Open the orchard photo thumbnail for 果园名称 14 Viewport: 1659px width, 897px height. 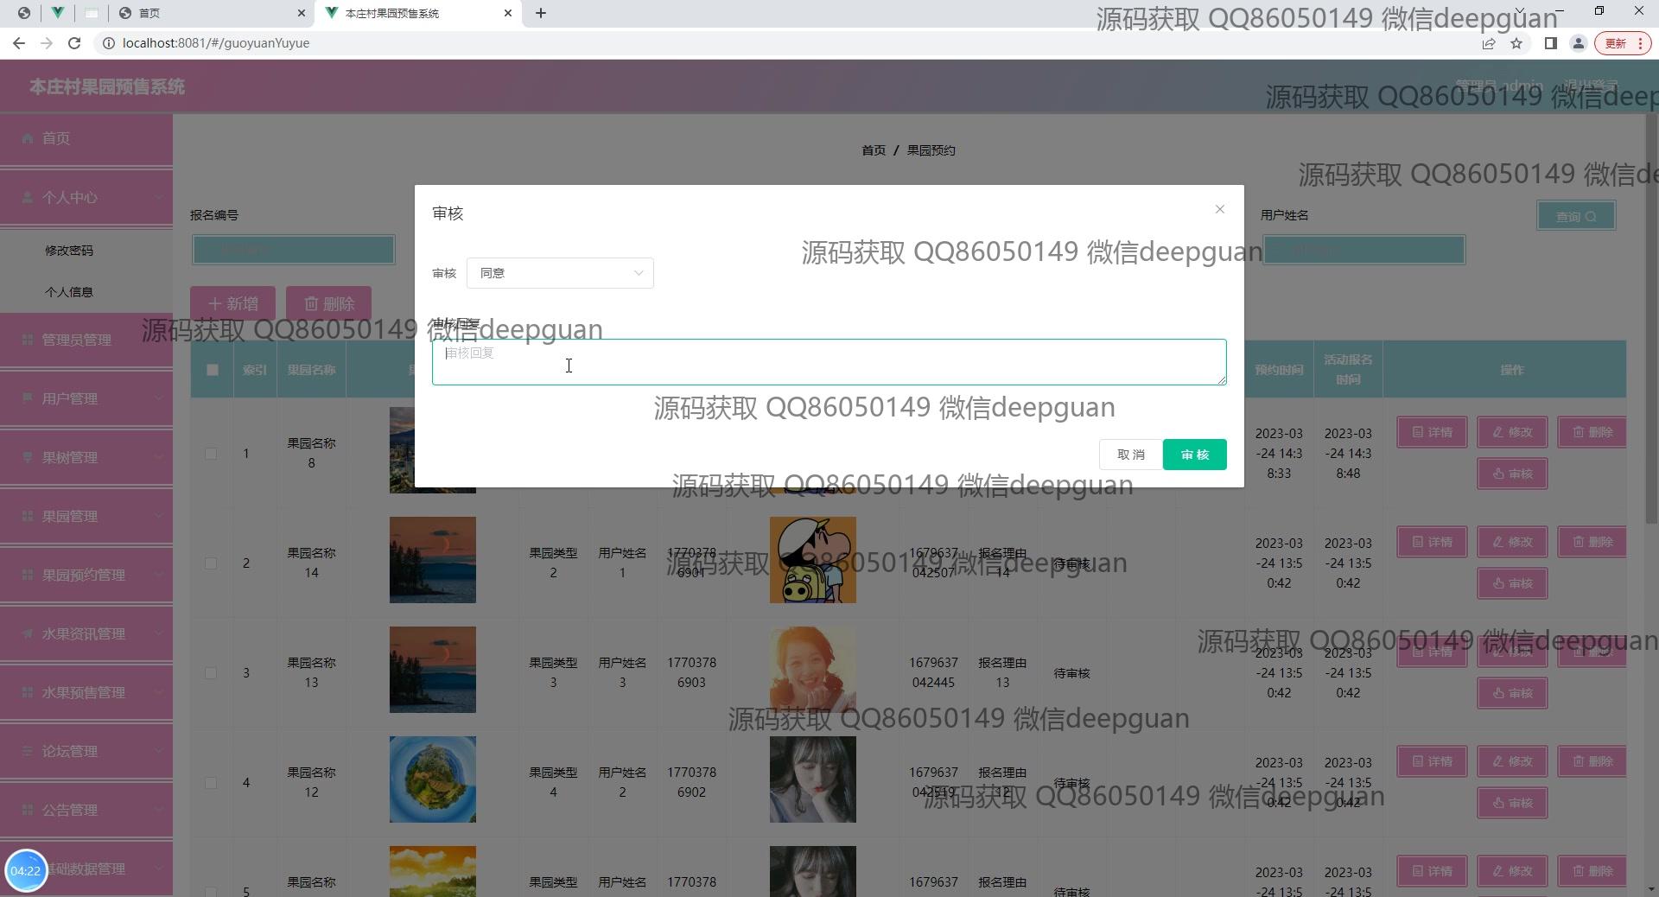click(432, 560)
